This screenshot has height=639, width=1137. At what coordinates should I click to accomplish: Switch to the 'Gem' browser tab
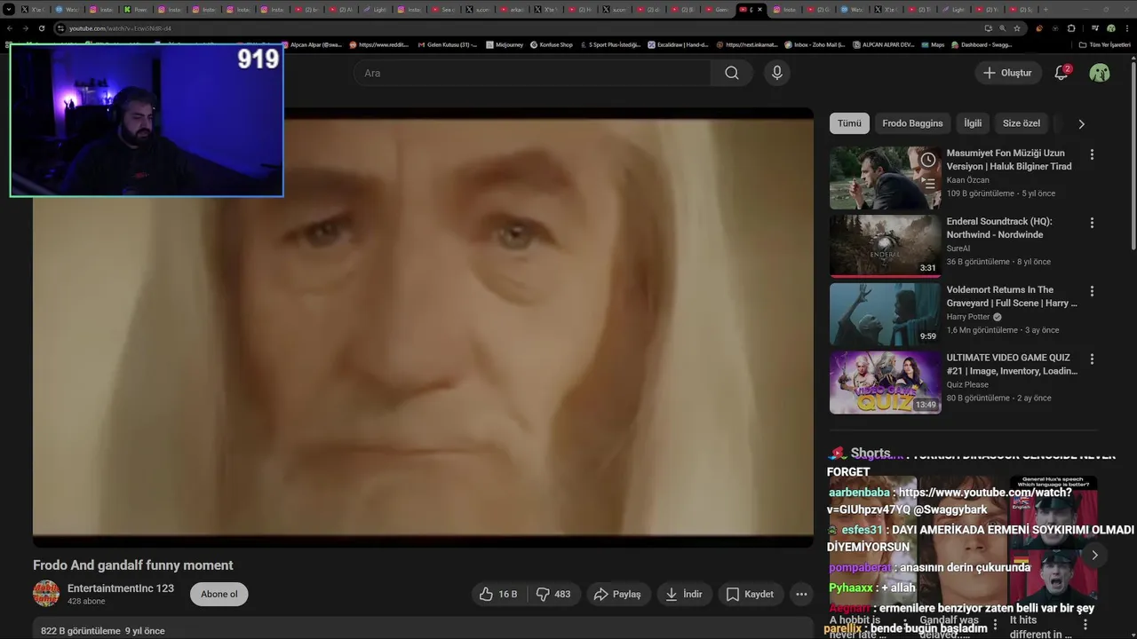(x=716, y=9)
